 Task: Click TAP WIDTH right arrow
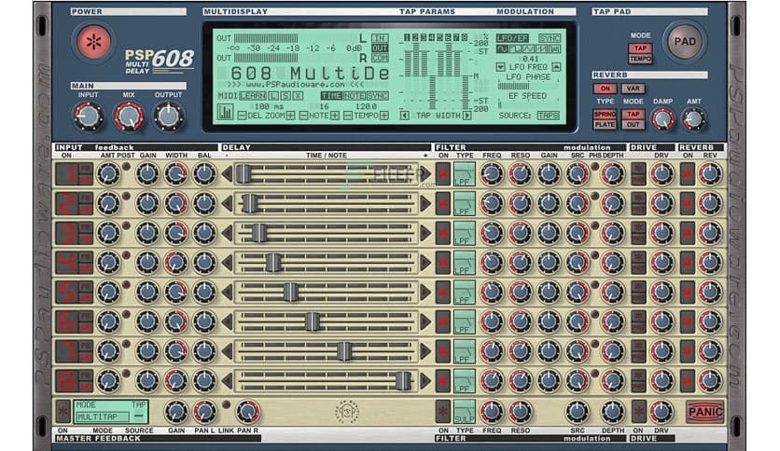point(467,116)
